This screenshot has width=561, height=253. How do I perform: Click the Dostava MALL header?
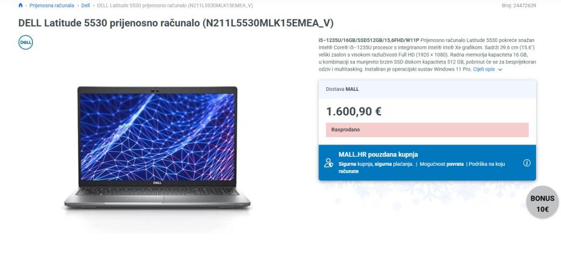tap(427, 89)
